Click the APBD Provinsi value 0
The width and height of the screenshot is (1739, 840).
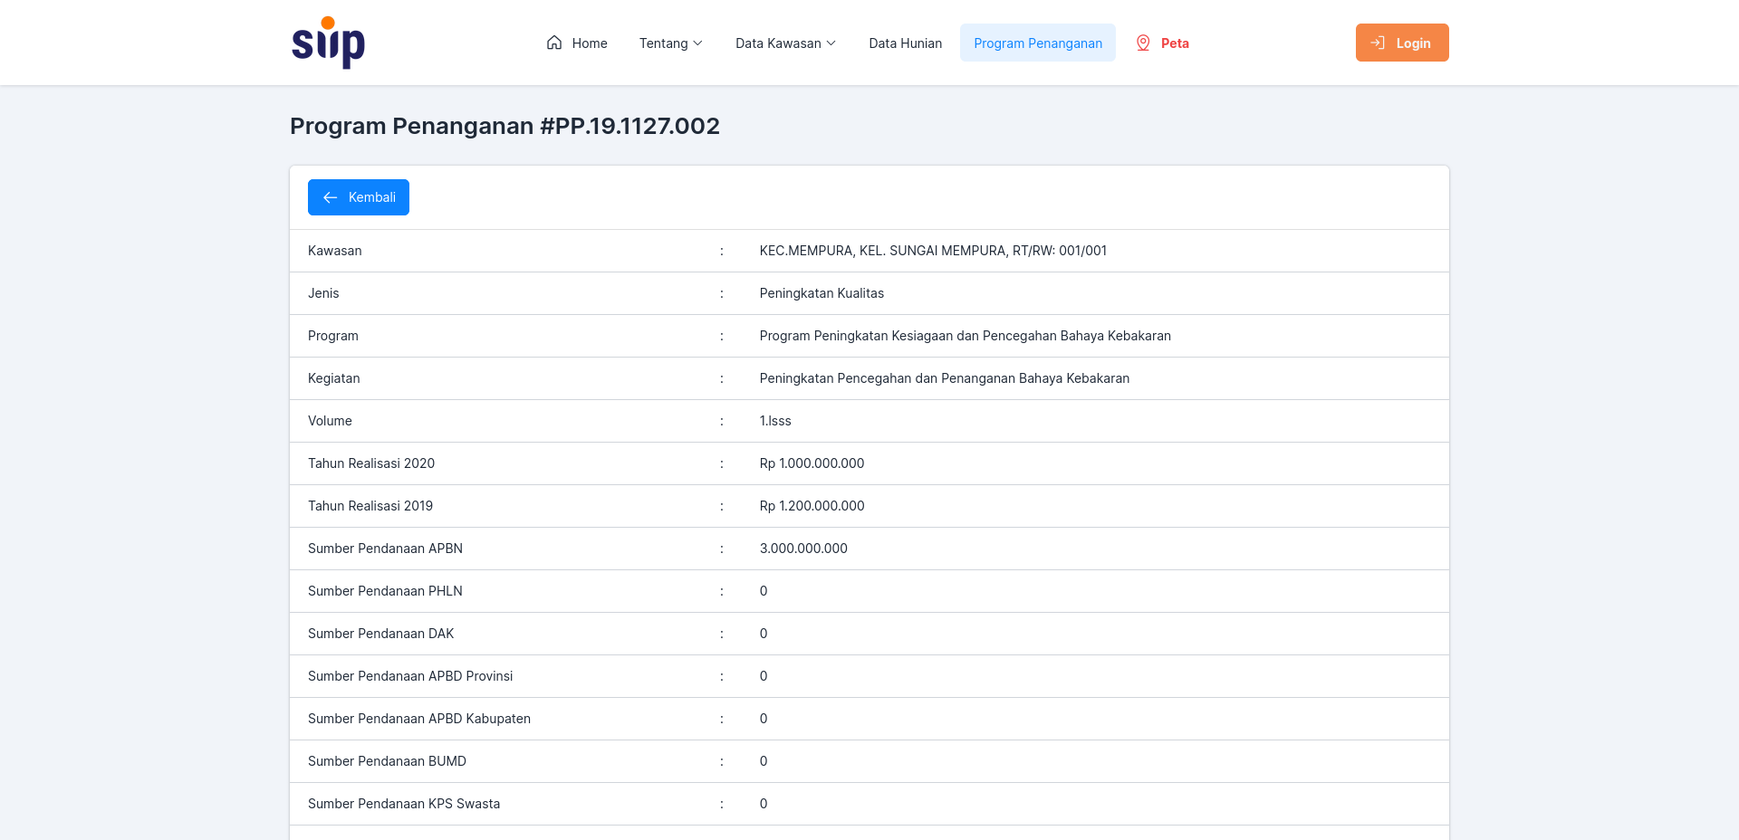(764, 676)
